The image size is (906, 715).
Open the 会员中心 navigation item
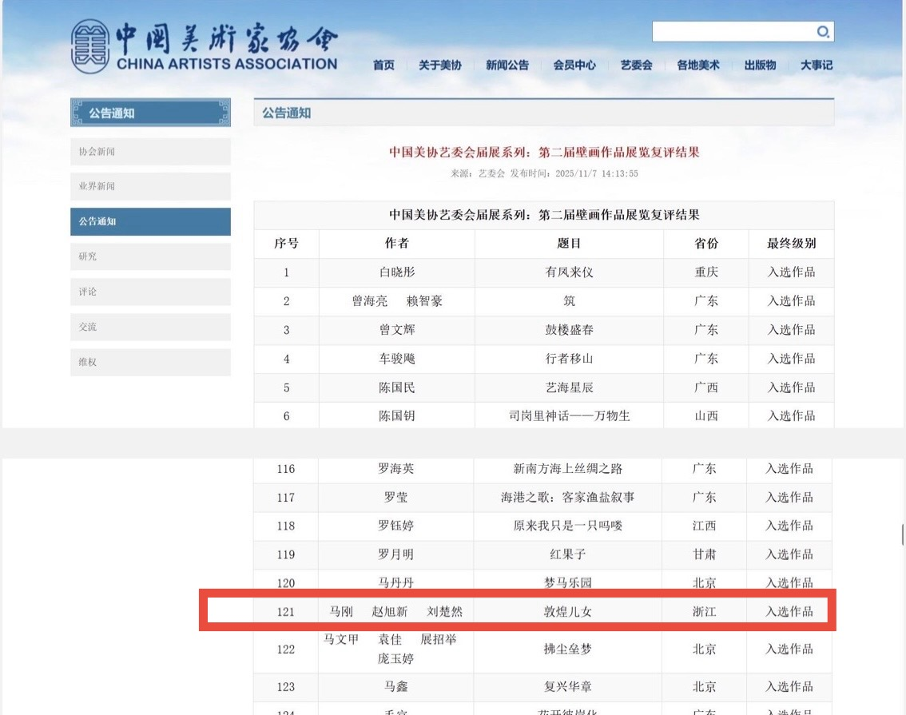click(574, 66)
